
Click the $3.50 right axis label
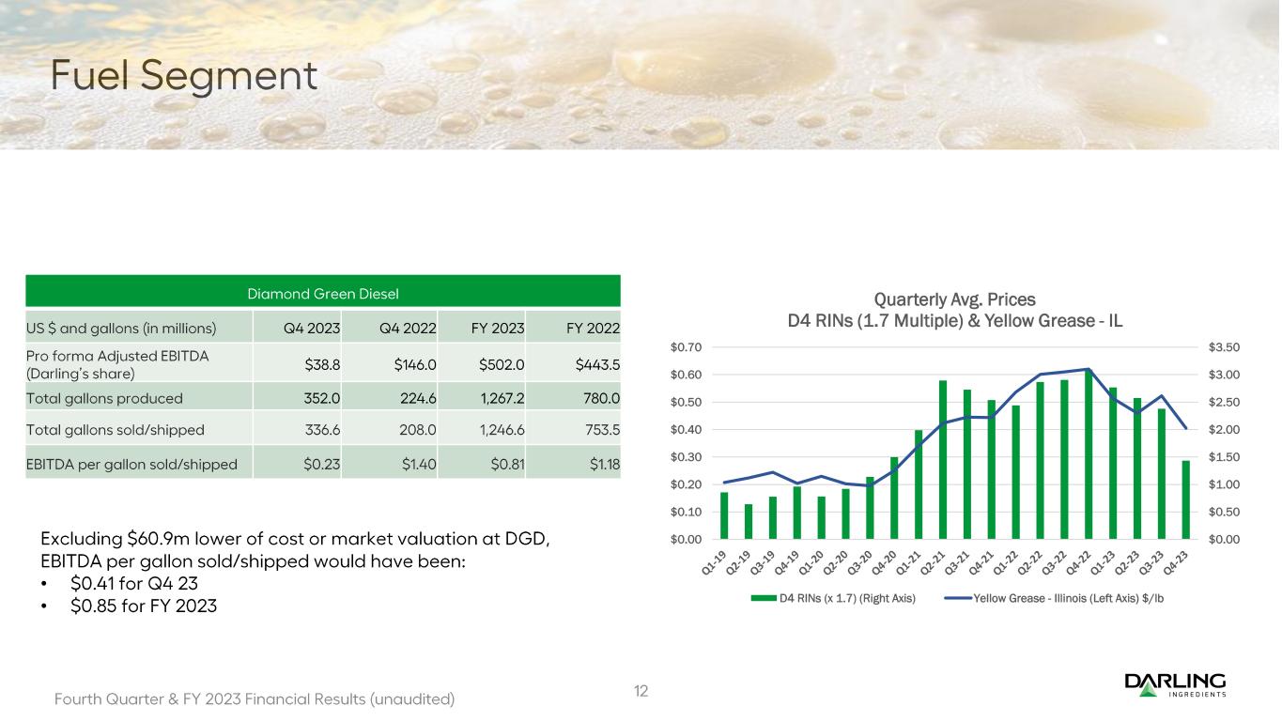point(1226,347)
